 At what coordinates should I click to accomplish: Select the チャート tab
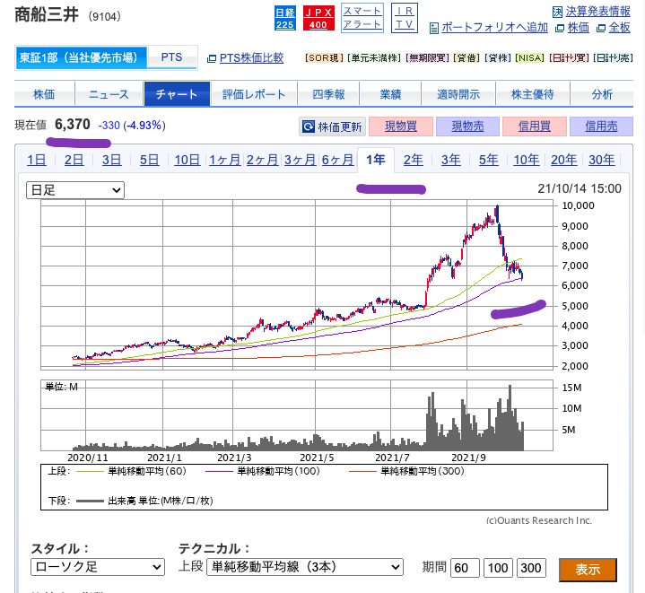tap(177, 94)
